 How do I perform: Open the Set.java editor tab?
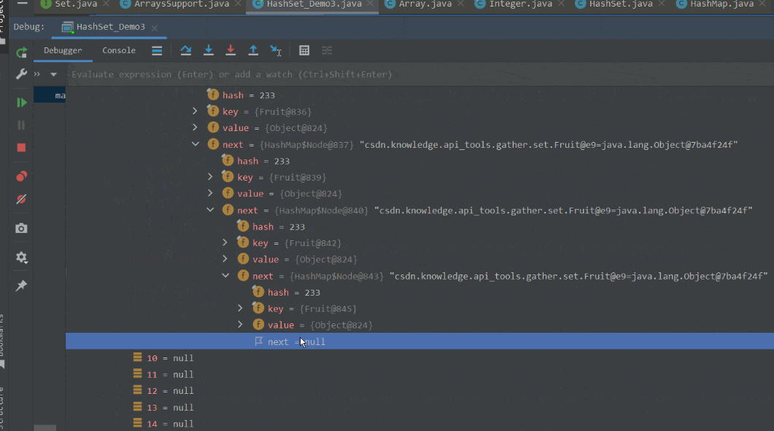pyautogui.click(x=76, y=4)
